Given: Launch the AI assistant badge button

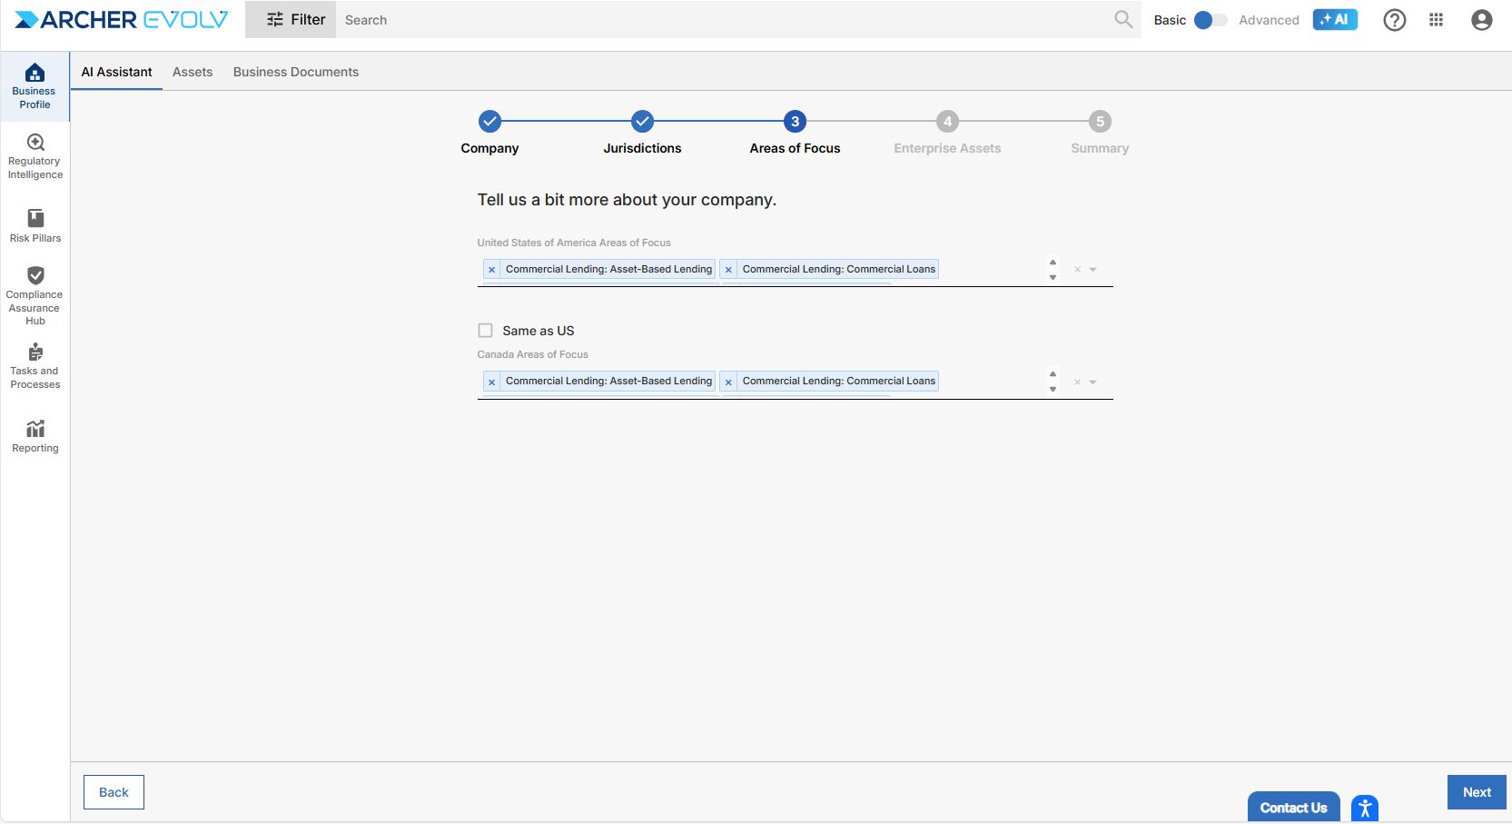Looking at the screenshot, I should 1334,20.
